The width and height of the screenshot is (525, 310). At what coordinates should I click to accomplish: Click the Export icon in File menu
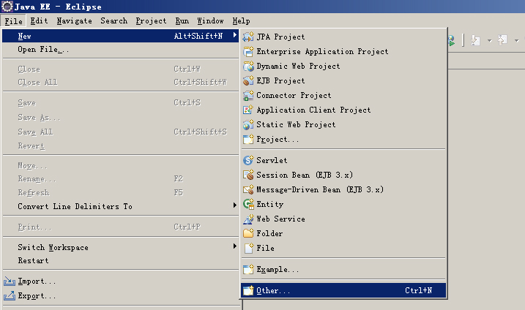pos(10,295)
